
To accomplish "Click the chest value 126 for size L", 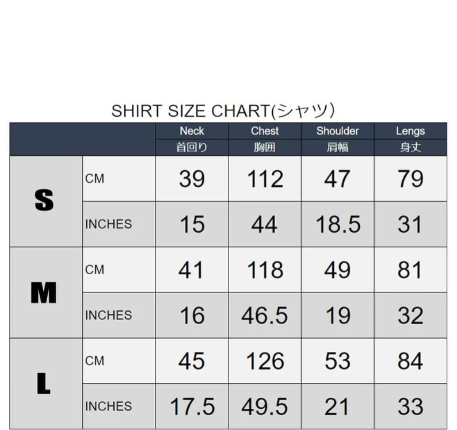I will click(265, 361).
